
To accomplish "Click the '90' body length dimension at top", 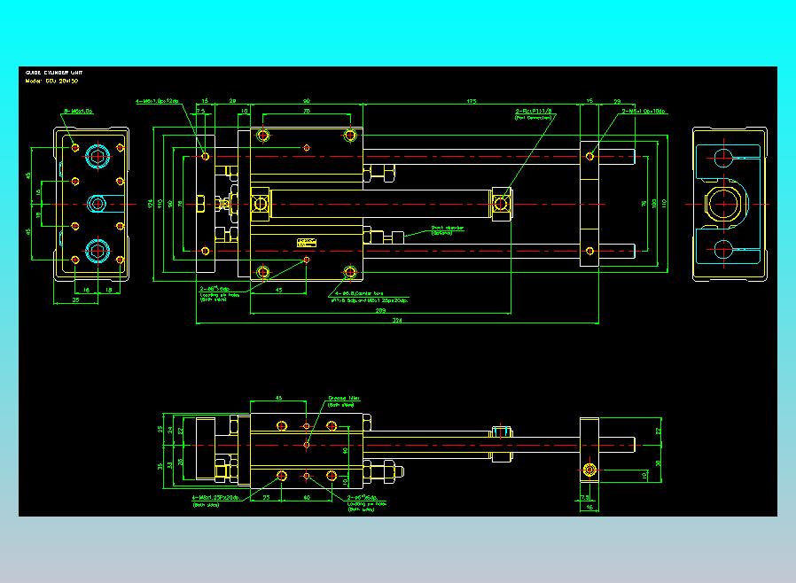I will pos(307,102).
